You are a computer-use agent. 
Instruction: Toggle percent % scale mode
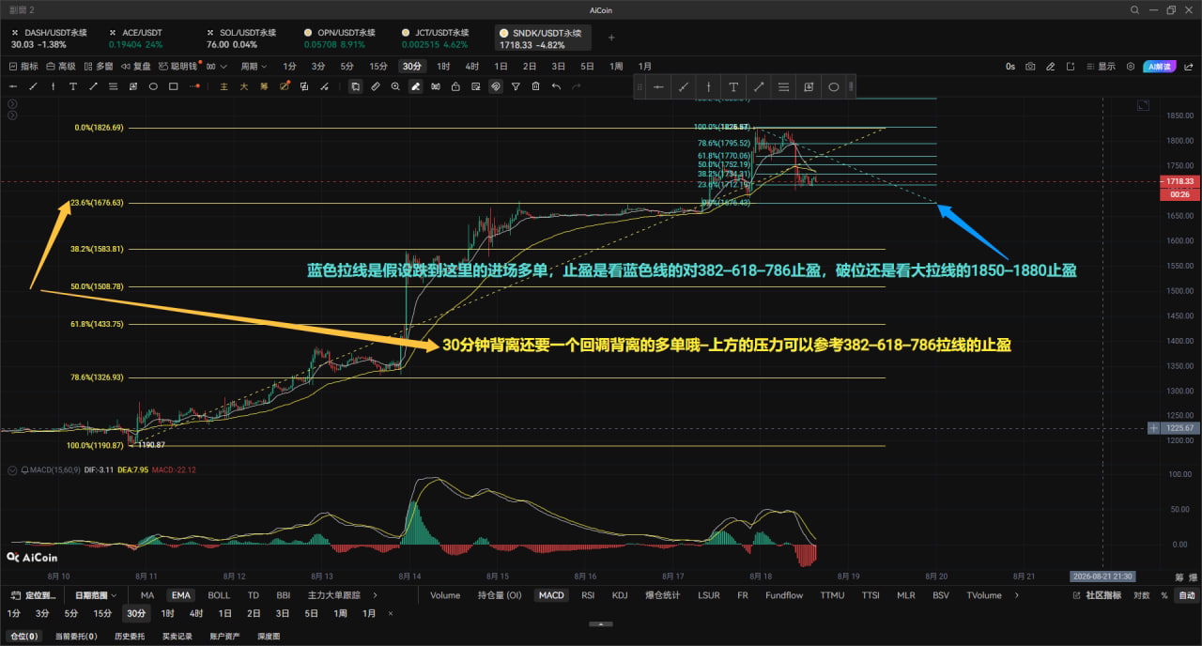pos(1163,595)
